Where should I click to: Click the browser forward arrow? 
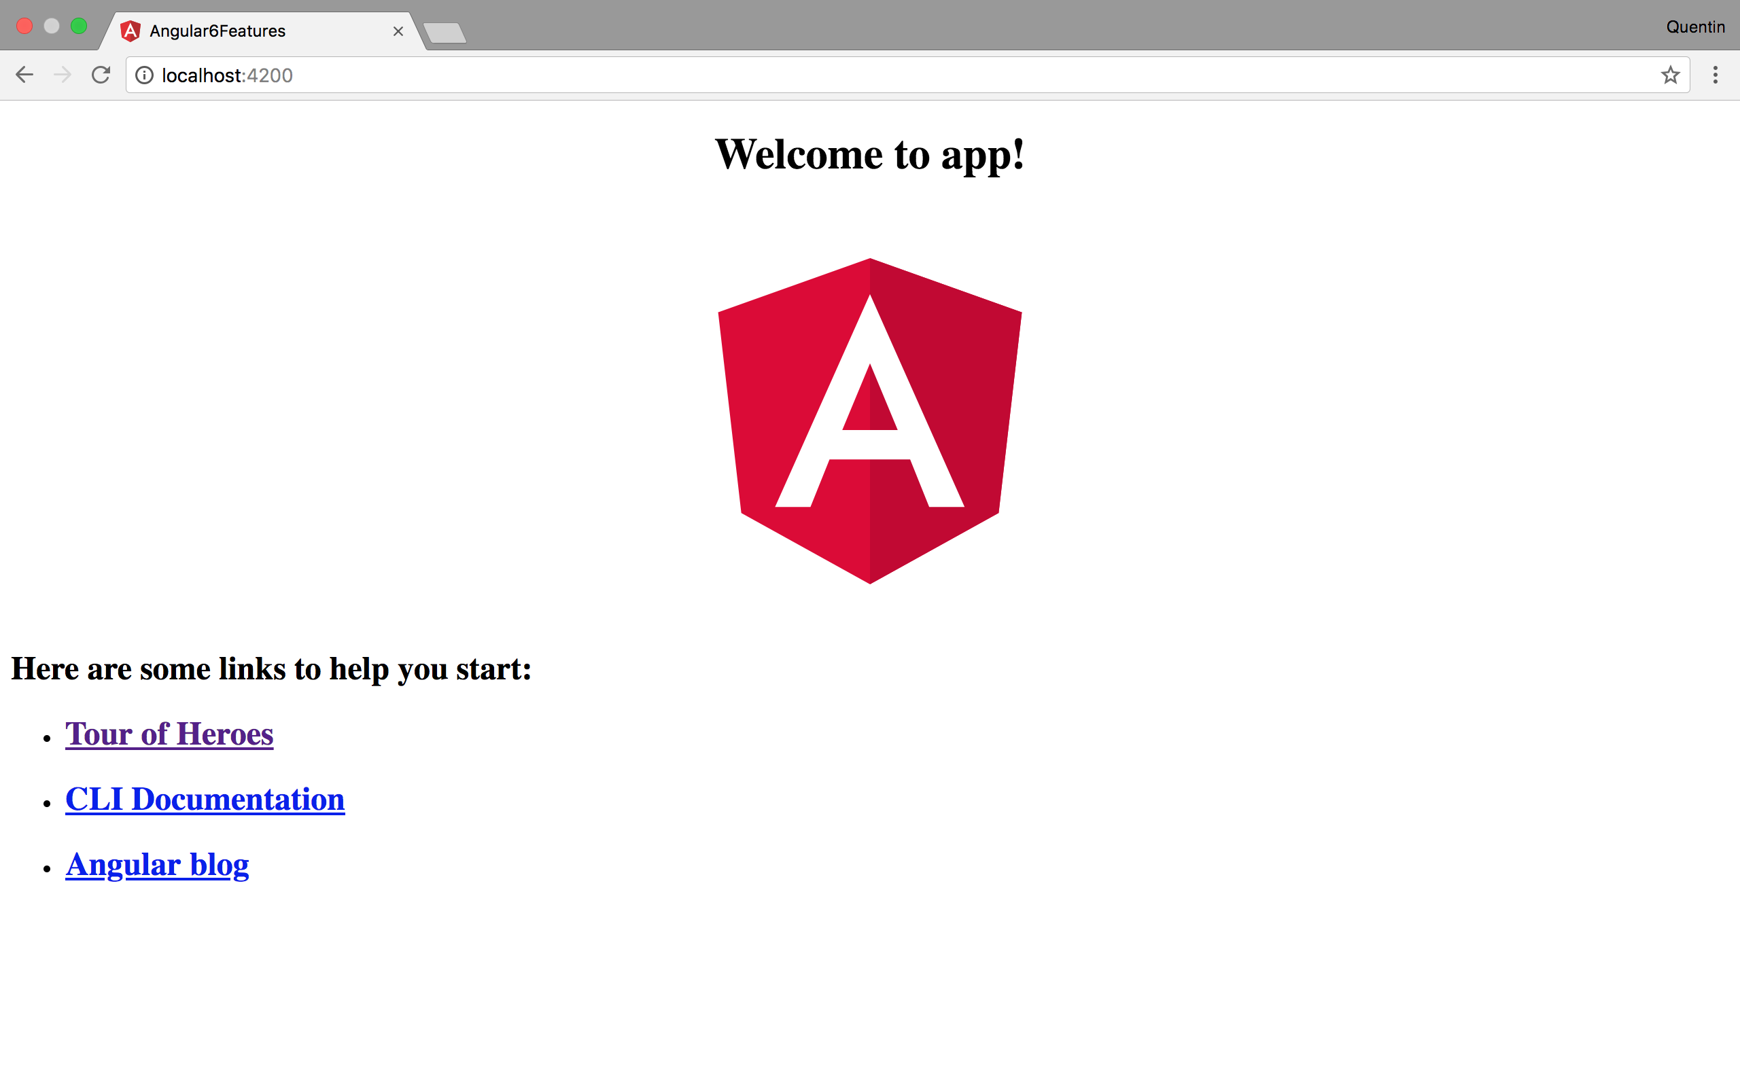coord(63,75)
